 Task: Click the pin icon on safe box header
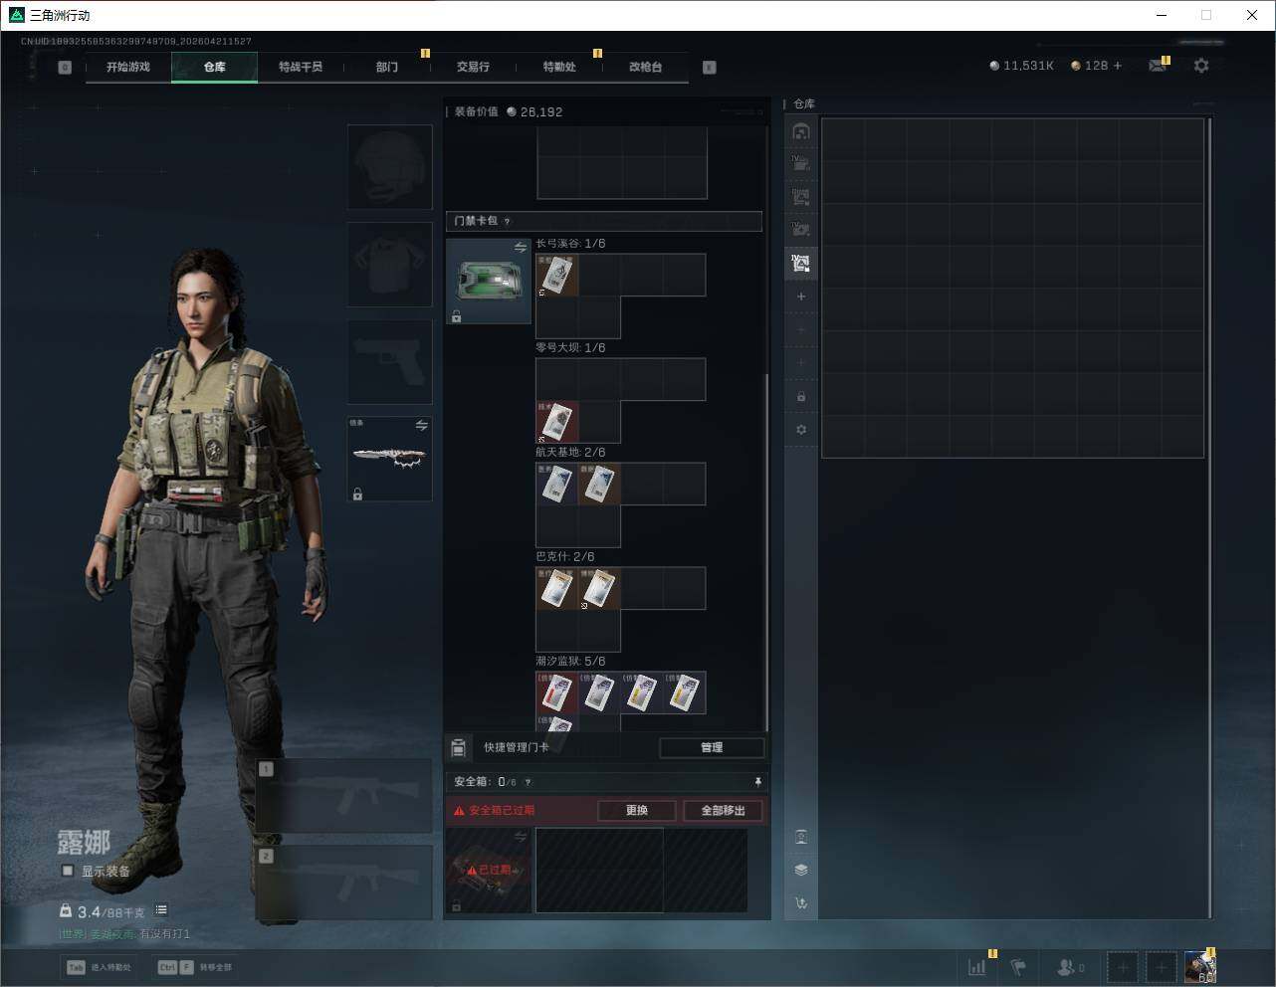pyautogui.click(x=757, y=782)
